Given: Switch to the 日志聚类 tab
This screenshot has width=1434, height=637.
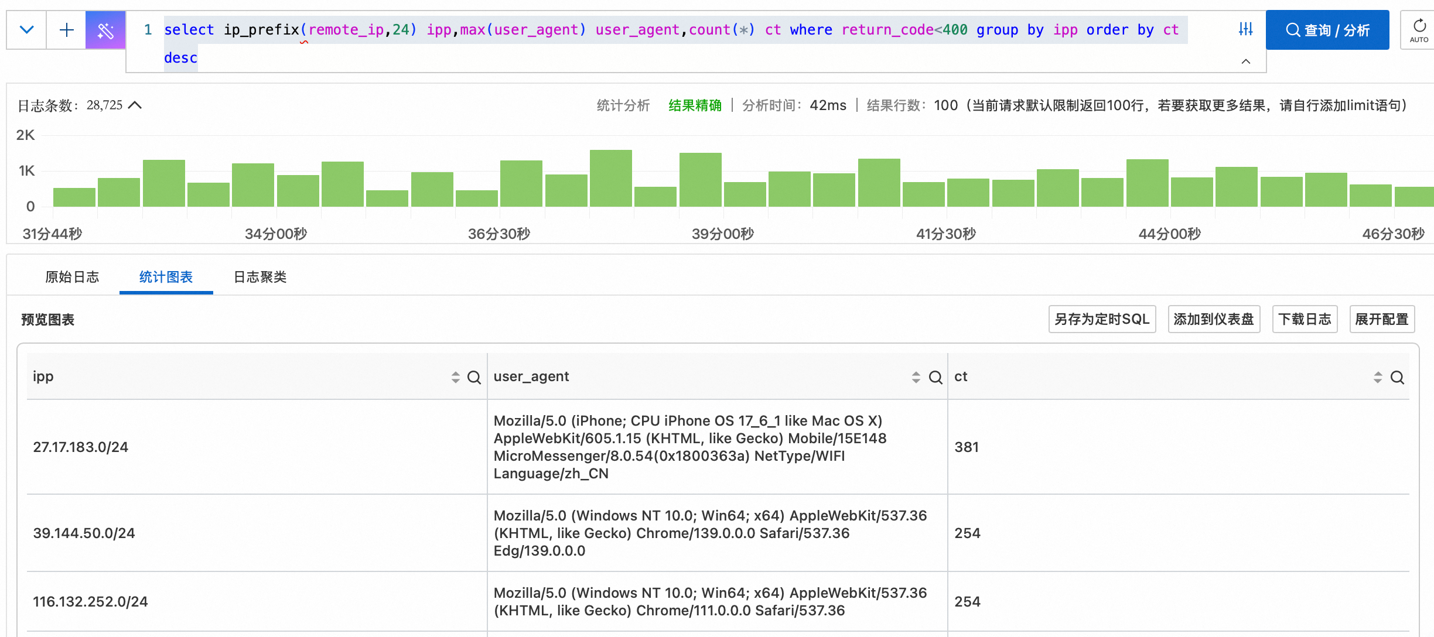Looking at the screenshot, I should pyautogui.click(x=260, y=277).
